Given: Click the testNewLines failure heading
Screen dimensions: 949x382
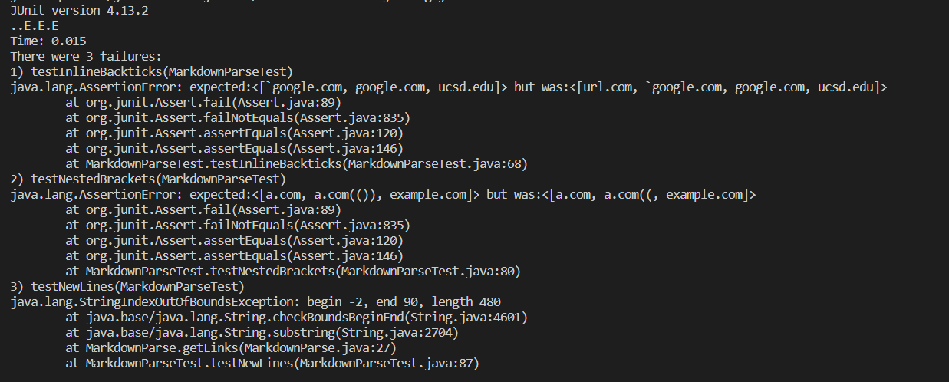Looking at the screenshot, I should pos(127,286).
